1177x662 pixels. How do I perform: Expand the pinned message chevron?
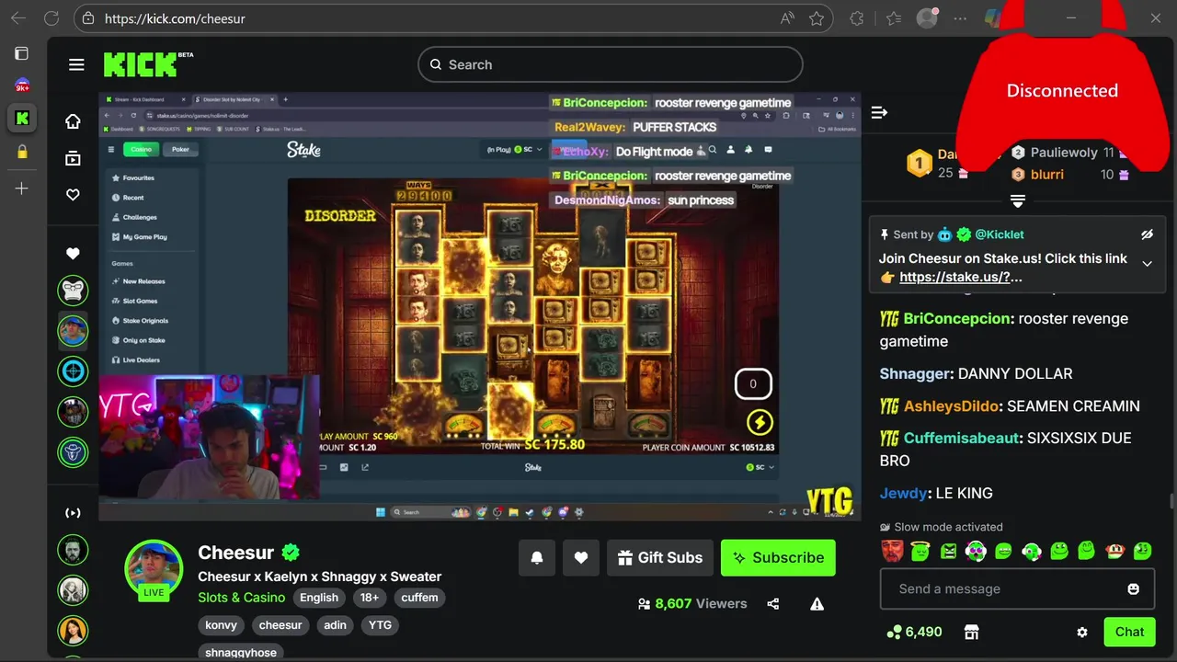(1147, 264)
